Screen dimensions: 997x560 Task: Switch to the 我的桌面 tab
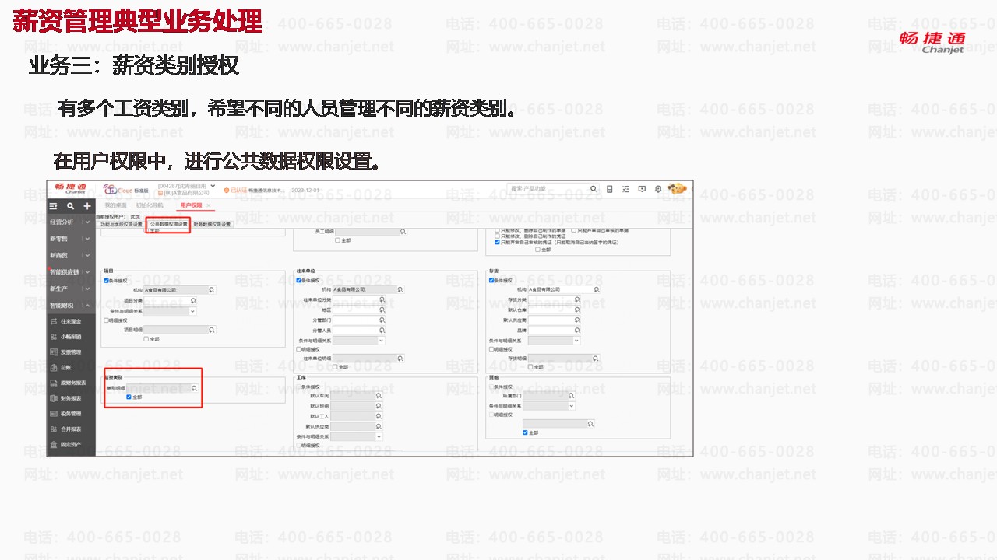pos(115,205)
